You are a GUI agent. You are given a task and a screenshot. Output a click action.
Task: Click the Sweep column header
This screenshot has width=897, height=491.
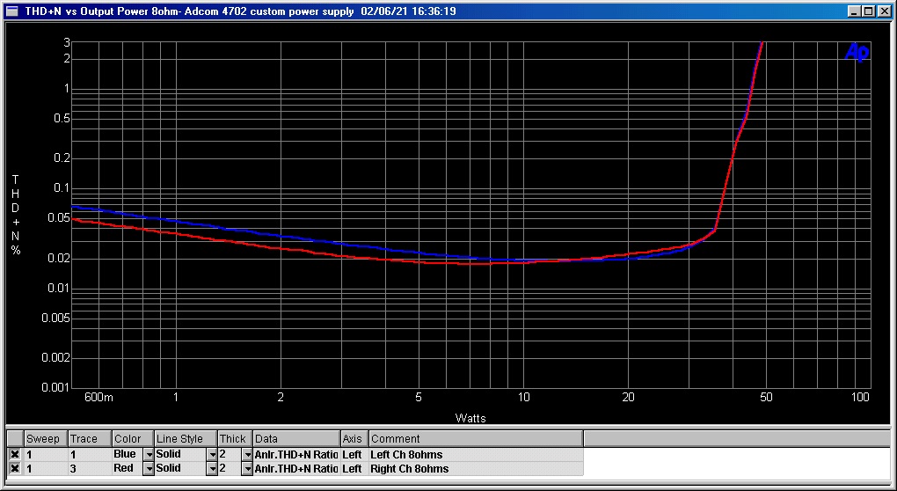[46, 439]
